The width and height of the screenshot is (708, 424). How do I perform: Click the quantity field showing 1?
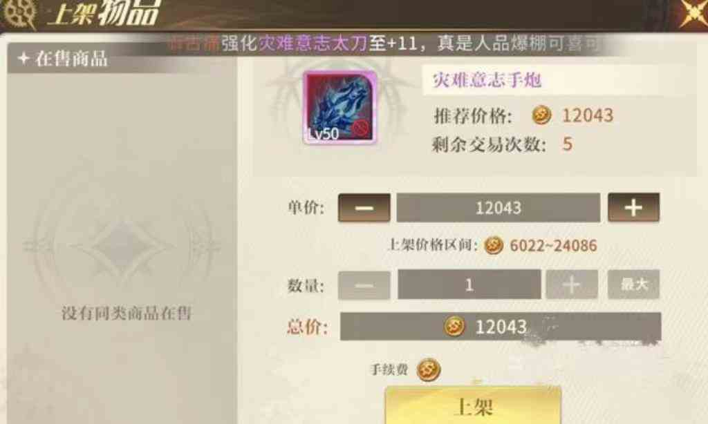click(469, 285)
